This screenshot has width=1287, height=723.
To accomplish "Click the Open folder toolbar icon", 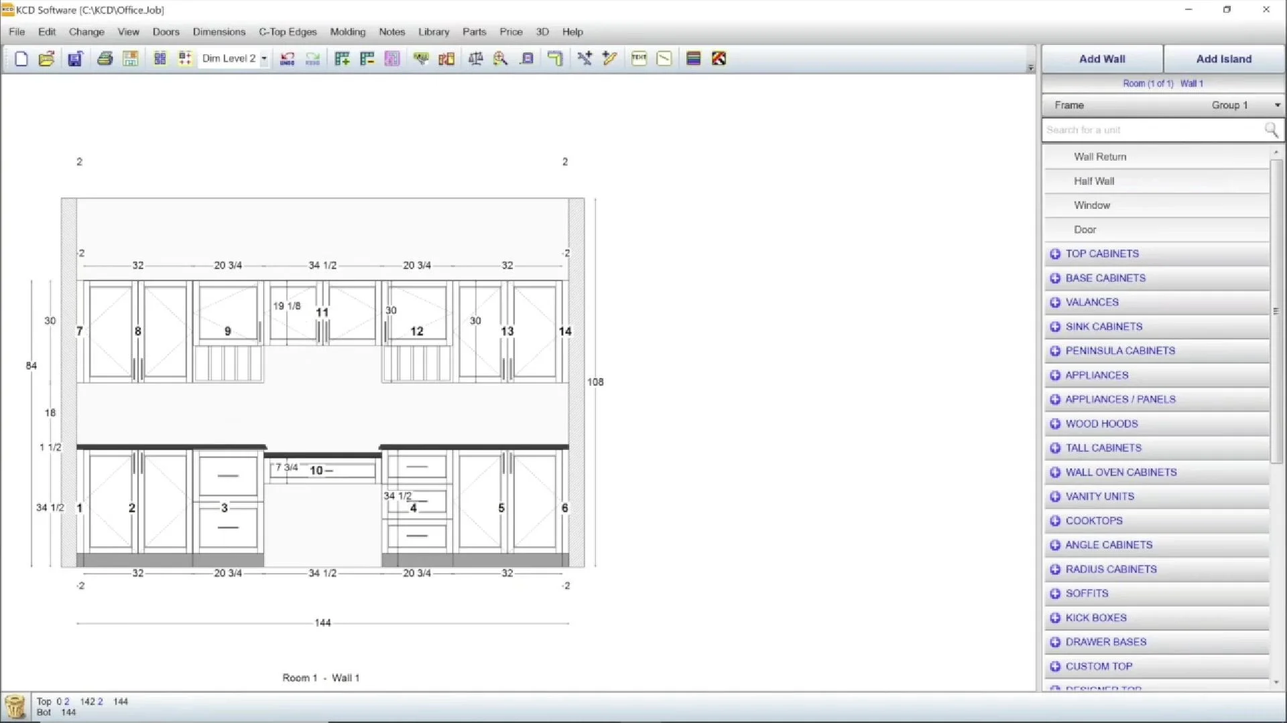I will point(46,59).
